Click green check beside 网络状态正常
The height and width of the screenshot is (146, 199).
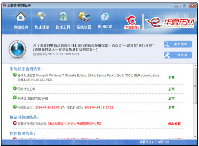tap(15, 88)
